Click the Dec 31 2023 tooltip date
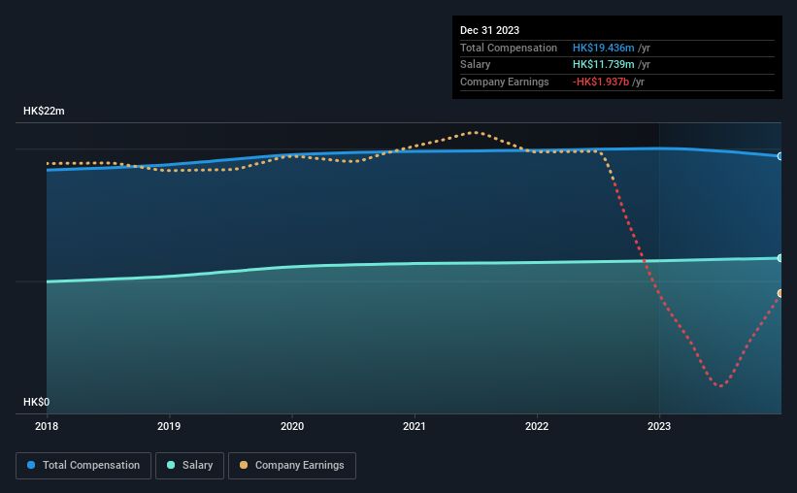This screenshot has width=797, height=493. click(489, 30)
